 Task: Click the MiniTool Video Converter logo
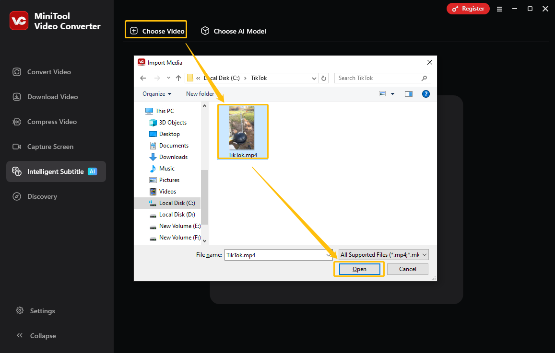19,21
